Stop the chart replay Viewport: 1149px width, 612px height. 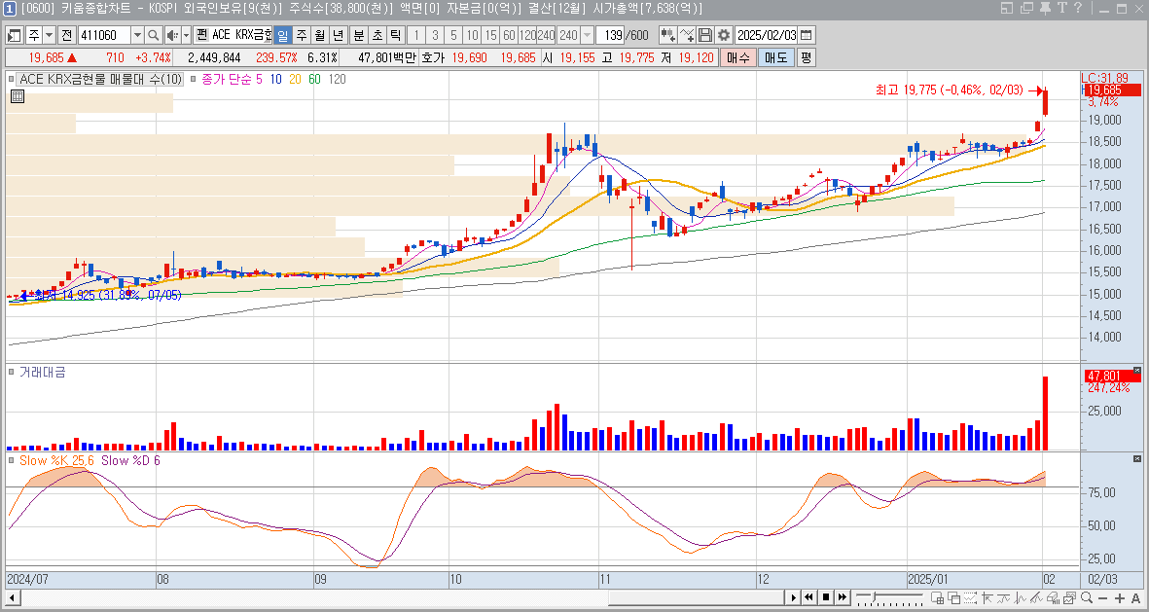tap(826, 598)
